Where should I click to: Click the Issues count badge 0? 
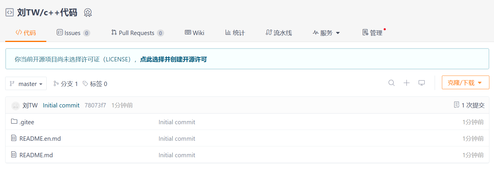pyautogui.click(x=87, y=33)
